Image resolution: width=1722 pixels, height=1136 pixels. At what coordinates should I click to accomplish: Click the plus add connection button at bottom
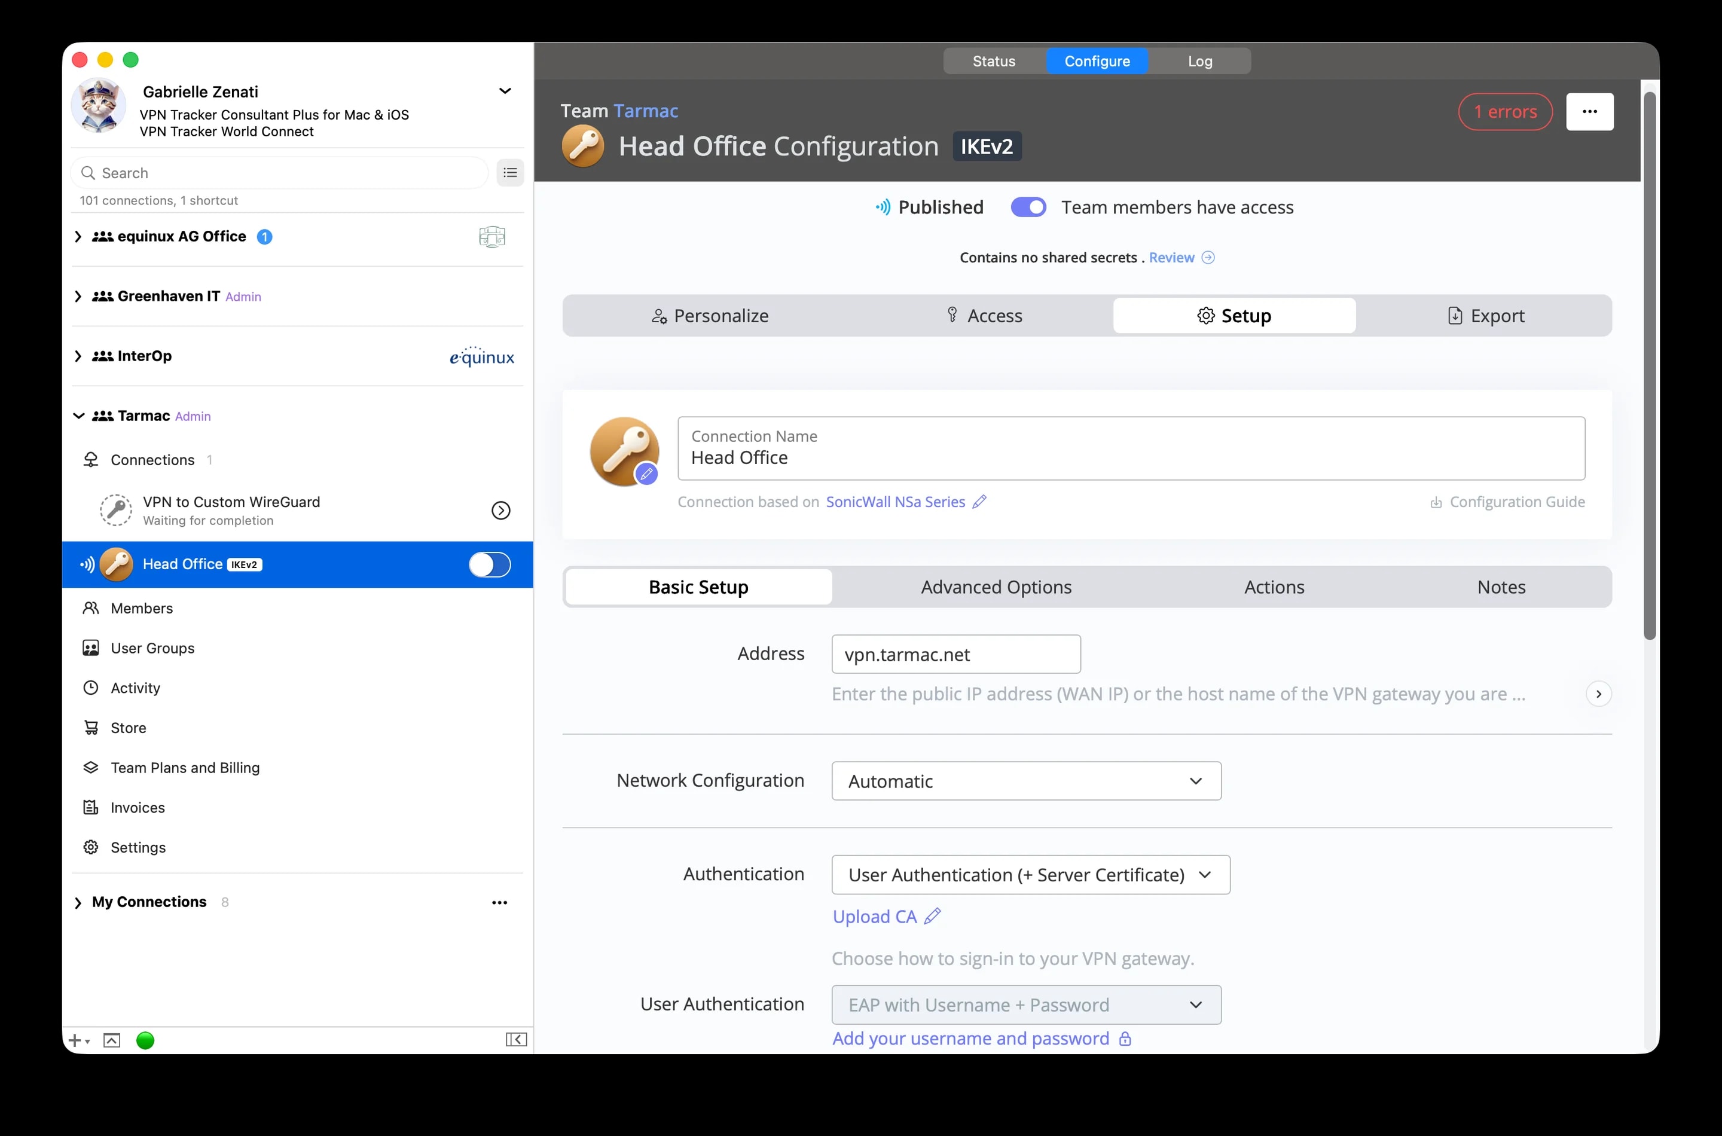click(78, 1041)
